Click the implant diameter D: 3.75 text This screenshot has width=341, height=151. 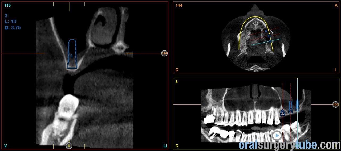13,27
